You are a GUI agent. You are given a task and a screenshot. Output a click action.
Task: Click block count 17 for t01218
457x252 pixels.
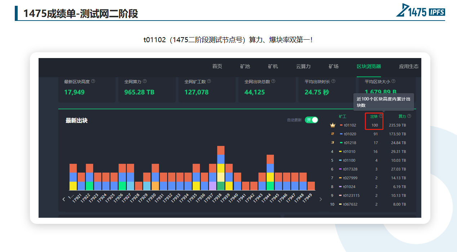pyautogui.click(x=376, y=143)
